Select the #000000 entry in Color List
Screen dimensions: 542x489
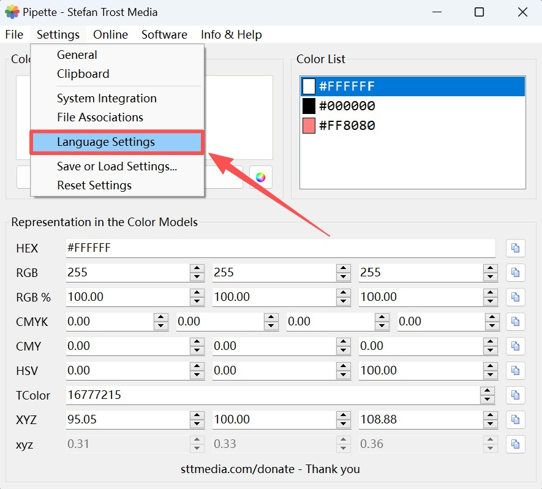point(347,106)
